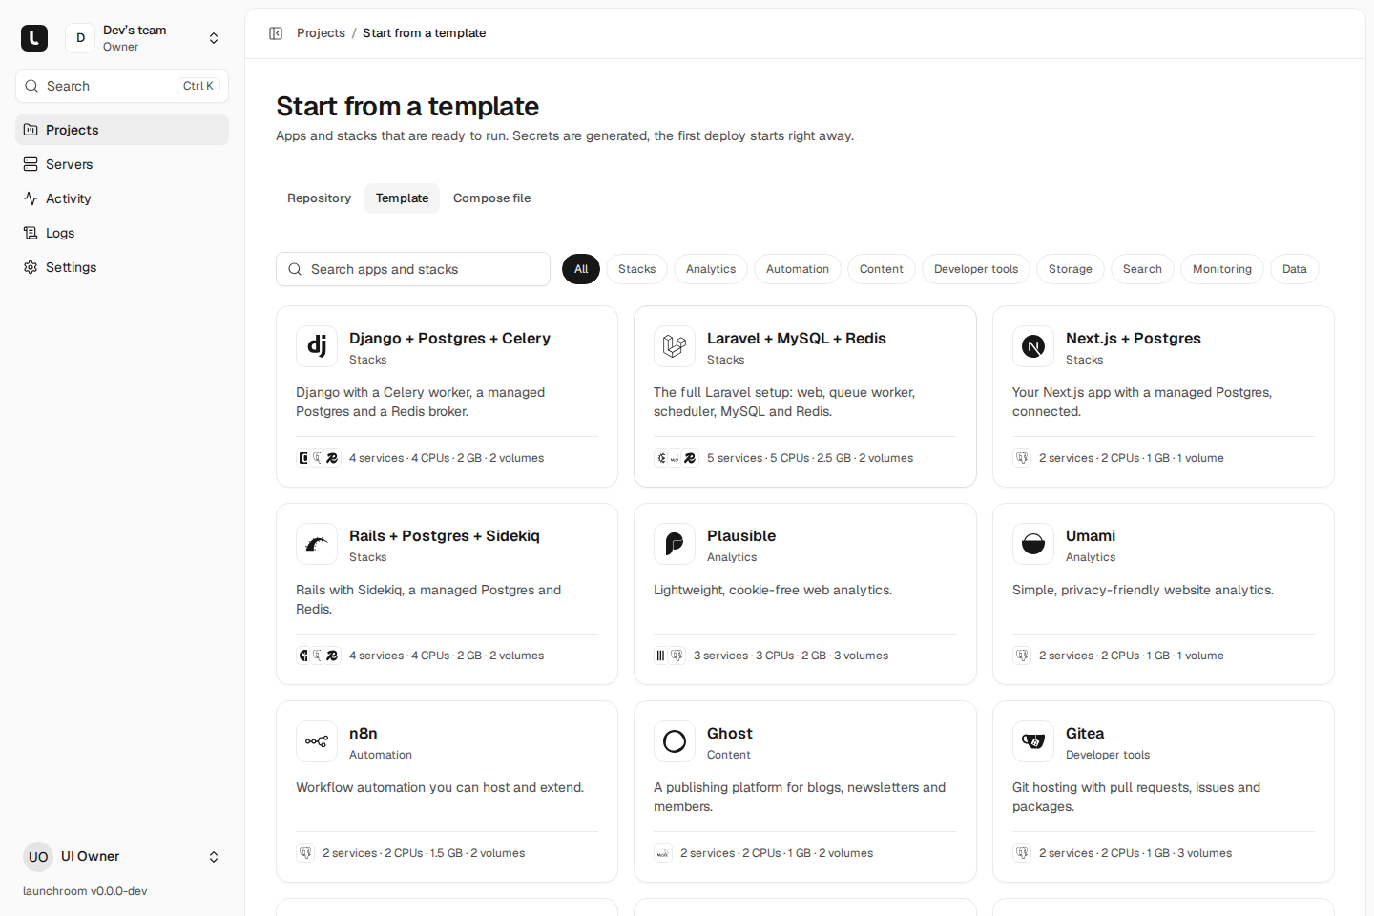Switch to the Repository tab
Image resolution: width=1374 pixels, height=916 pixels.
click(319, 198)
